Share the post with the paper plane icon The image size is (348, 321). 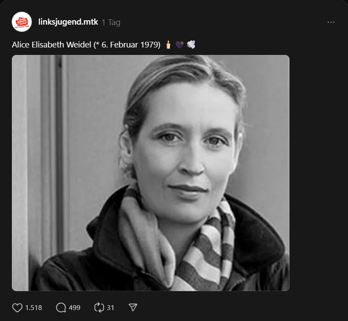[133, 307]
